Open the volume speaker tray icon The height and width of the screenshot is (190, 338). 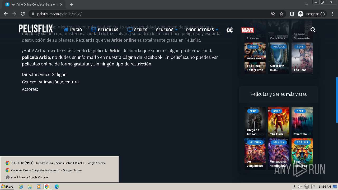click(300, 187)
